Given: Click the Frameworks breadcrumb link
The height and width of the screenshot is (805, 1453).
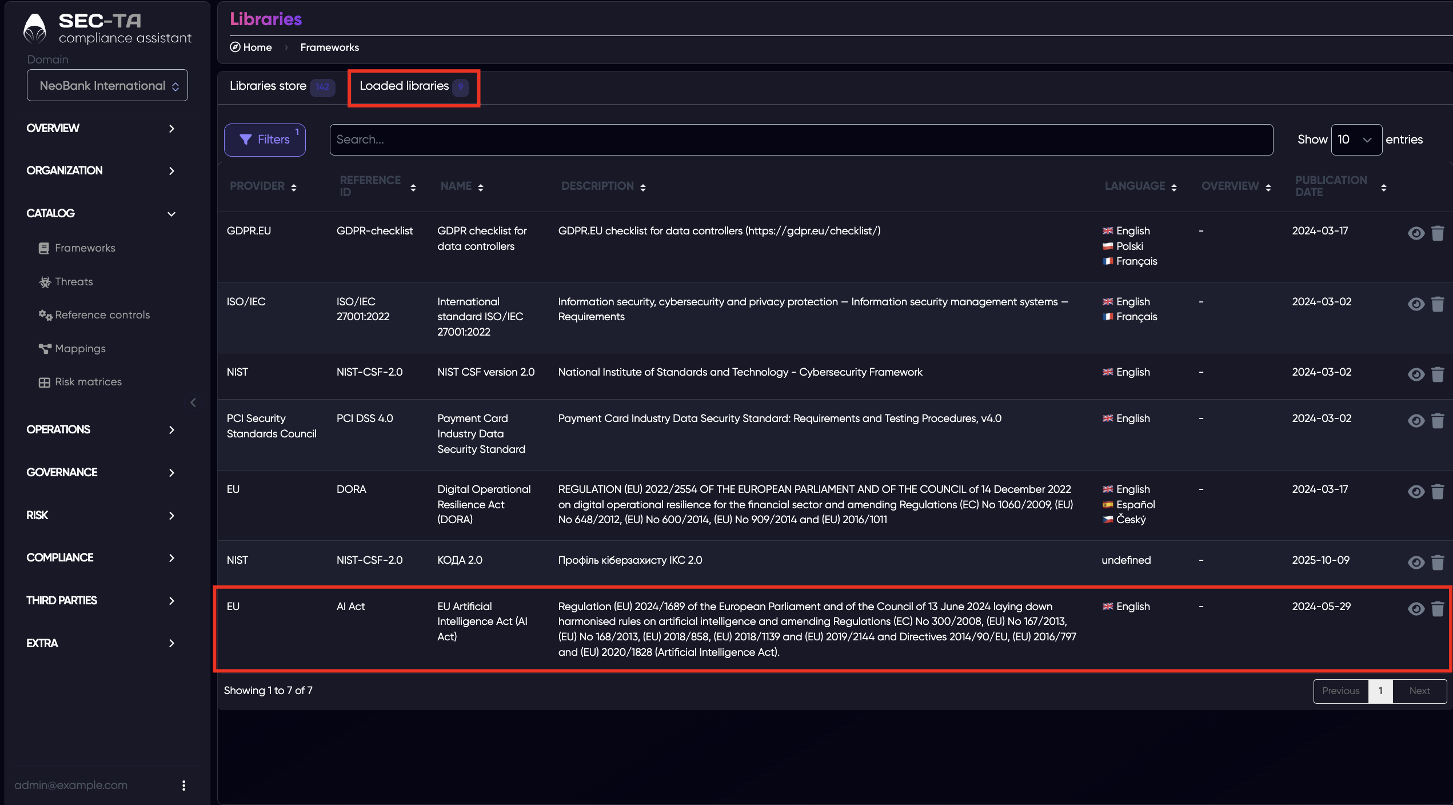Looking at the screenshot, I should coord(330,47).
